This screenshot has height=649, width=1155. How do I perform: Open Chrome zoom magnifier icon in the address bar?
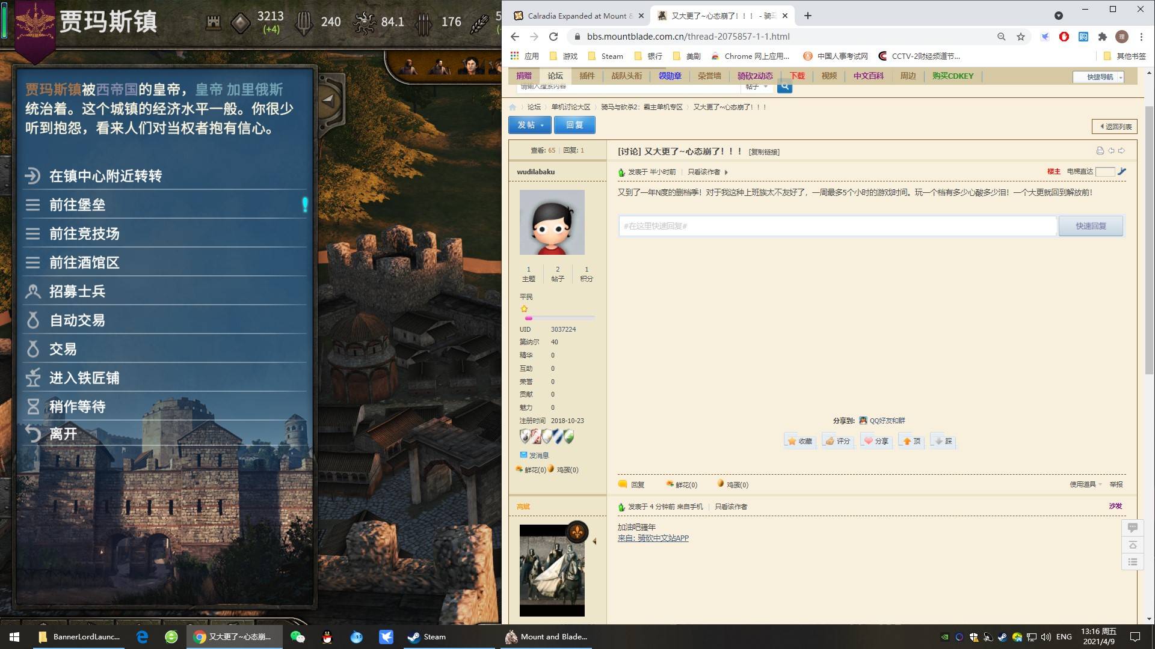1002,37
